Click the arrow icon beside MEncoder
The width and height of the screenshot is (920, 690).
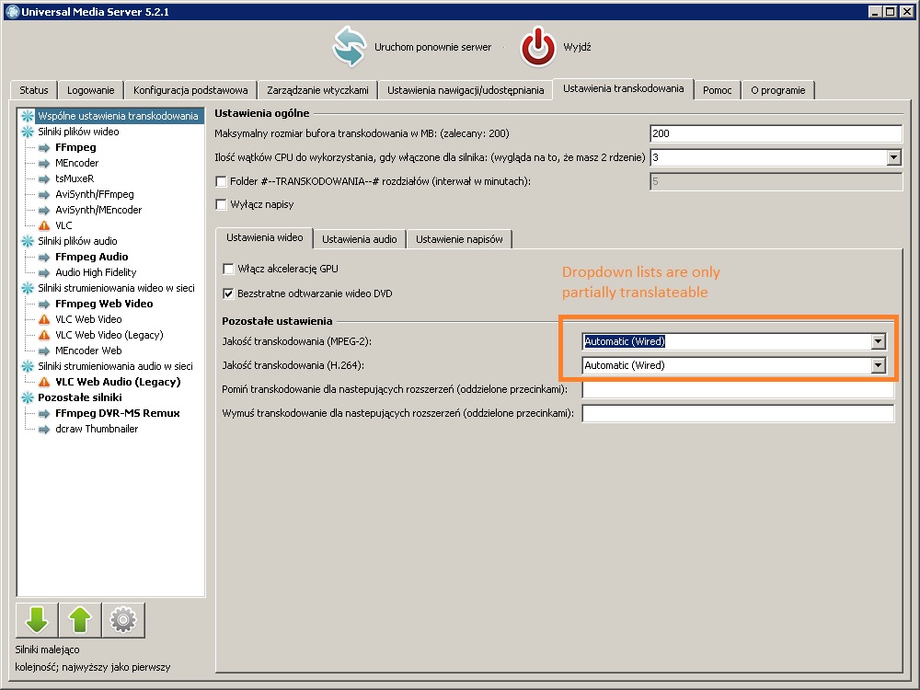point(44,163)
